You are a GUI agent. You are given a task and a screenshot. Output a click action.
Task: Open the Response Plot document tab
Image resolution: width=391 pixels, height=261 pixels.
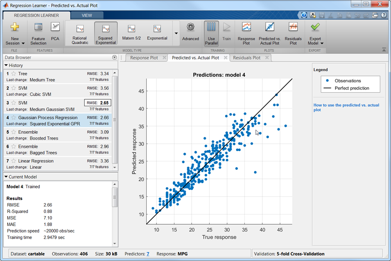(144, 58)
